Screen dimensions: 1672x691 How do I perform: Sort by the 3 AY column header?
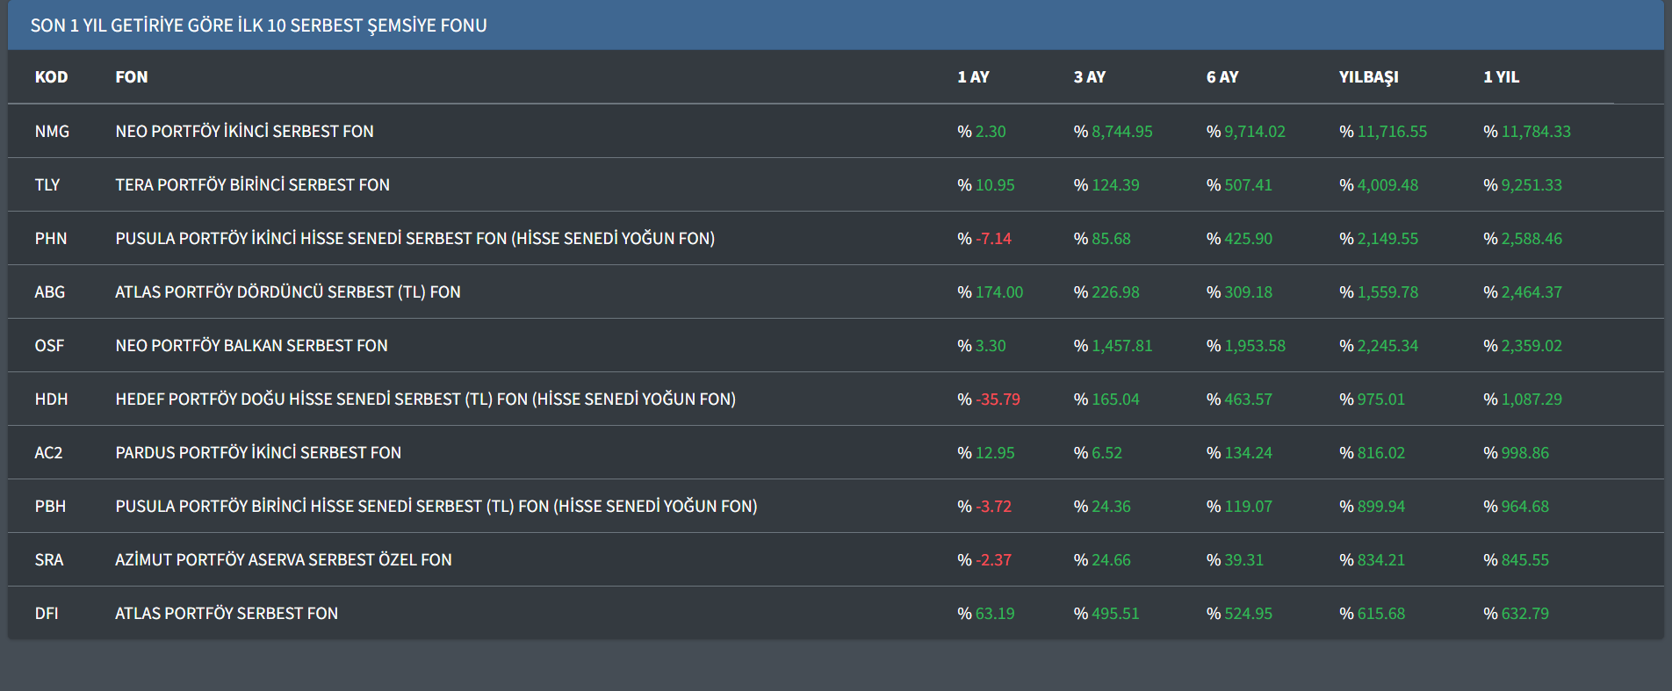[1089, 77]
